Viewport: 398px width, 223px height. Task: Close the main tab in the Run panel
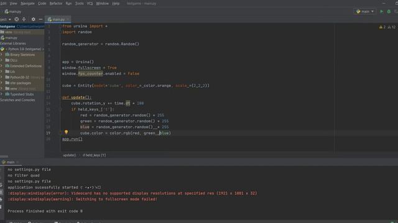coord(17,162)
